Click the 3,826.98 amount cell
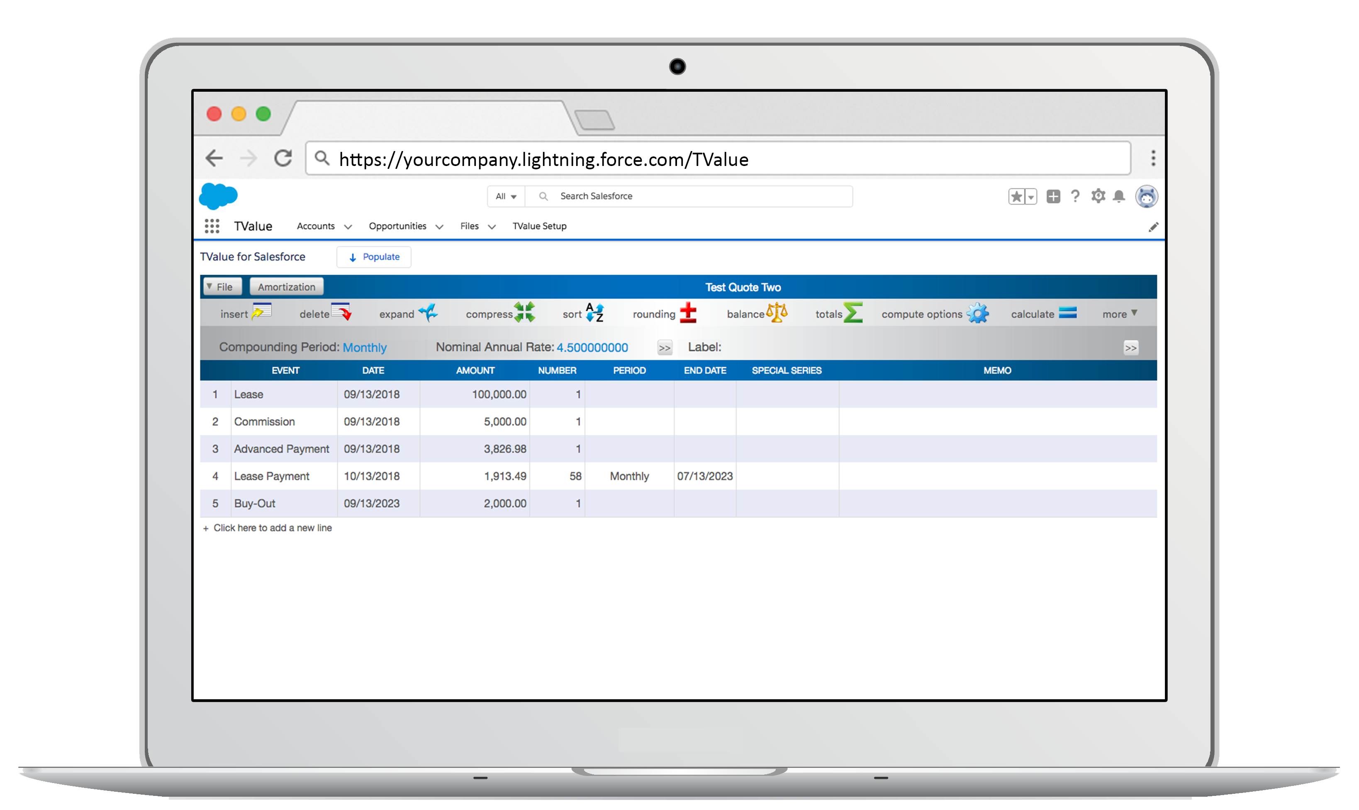 pos(475,449)
